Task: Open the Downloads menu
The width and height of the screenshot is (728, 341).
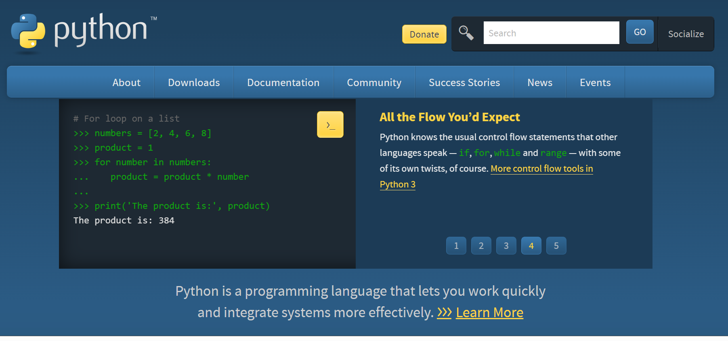Action: point(194,82)
